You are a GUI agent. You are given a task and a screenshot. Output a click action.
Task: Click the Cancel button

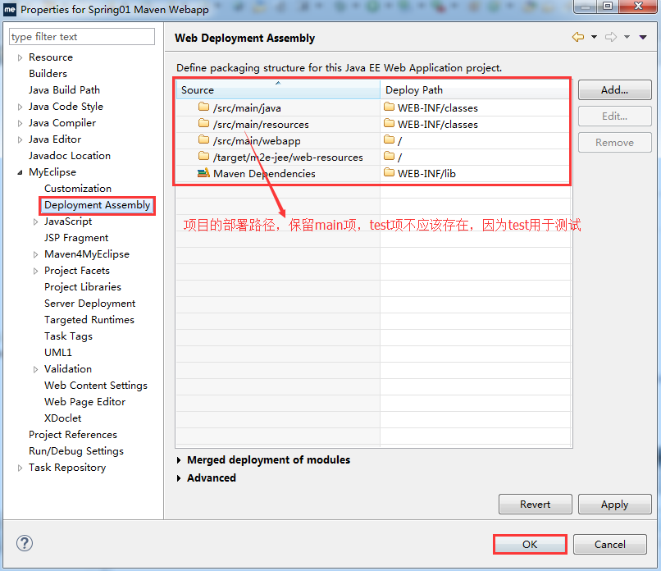pos(610,544)
